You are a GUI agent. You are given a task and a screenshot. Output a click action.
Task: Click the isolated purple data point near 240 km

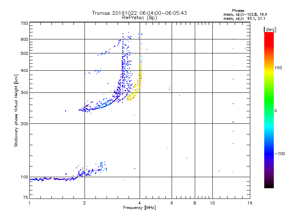coord(65,111)
